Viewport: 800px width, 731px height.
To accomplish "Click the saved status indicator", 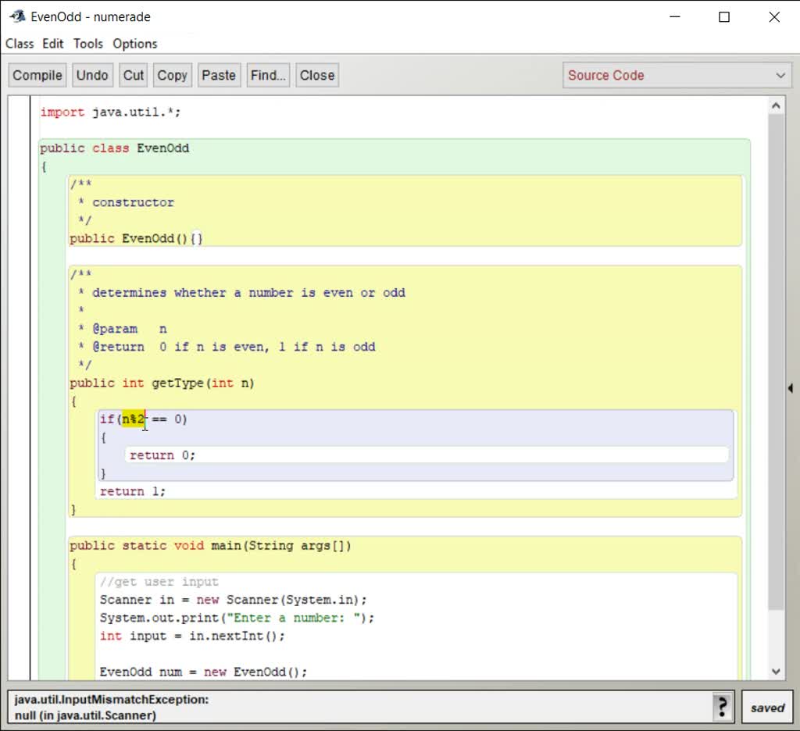I will coord(766,707).
